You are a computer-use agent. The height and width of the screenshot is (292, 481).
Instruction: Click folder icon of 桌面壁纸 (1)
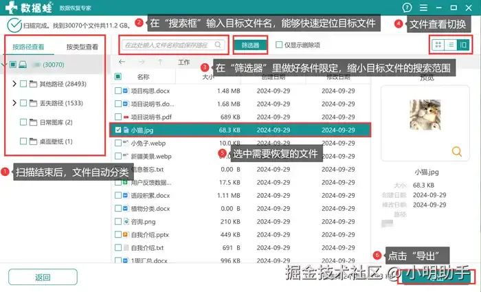click(x=33, y=142)
